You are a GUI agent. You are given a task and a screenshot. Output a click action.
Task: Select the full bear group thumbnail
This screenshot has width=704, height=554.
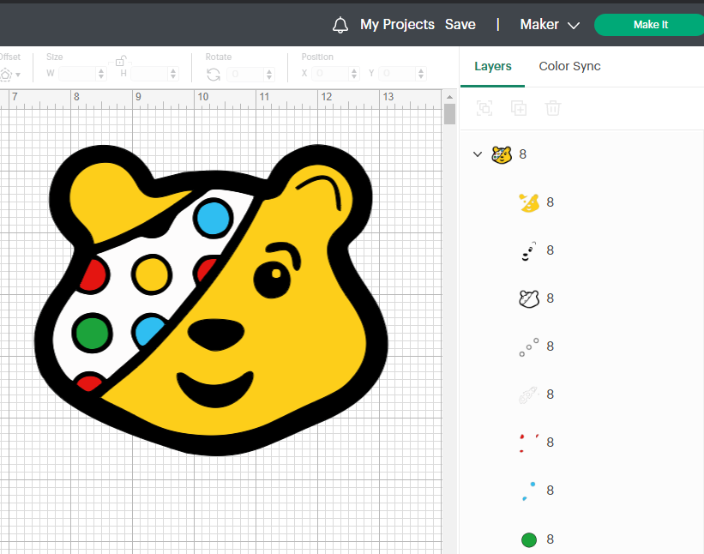tap(502, 154)
